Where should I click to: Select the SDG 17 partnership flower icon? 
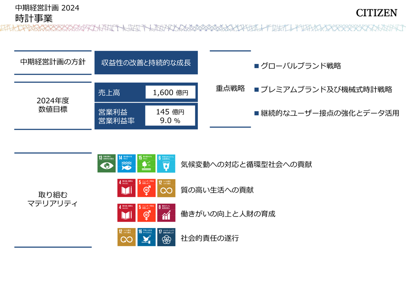pos(166,237)
